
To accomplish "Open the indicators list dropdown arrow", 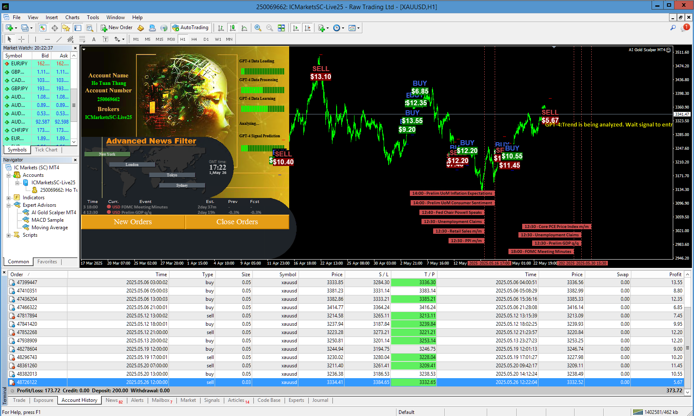I will click(328, 28).
